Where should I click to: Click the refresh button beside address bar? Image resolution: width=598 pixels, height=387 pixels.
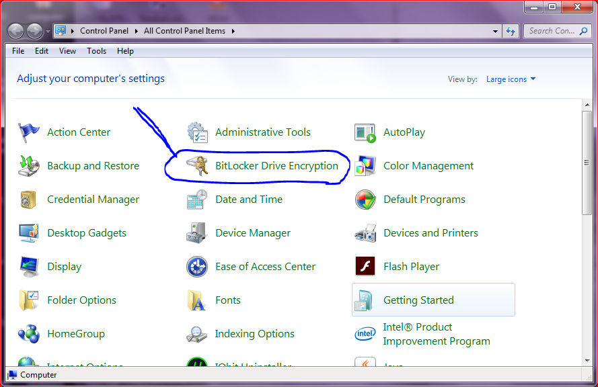tap(511, 31)
